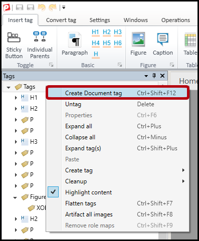Collapse the Figure tree node

[15, 197]
